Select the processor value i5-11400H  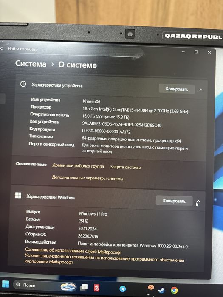pos(135,110)
